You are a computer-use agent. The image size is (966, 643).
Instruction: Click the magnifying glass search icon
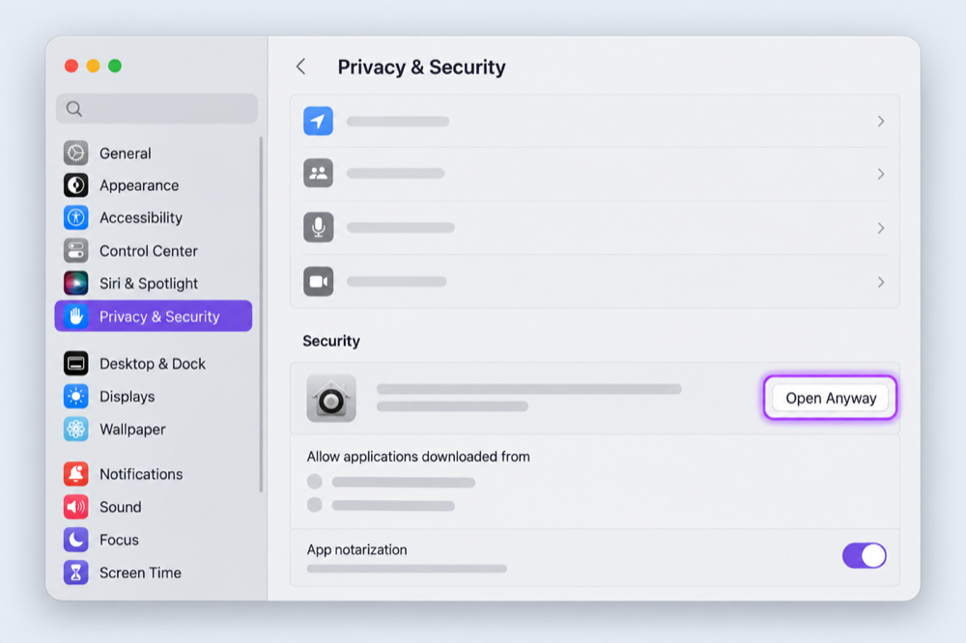74,109
